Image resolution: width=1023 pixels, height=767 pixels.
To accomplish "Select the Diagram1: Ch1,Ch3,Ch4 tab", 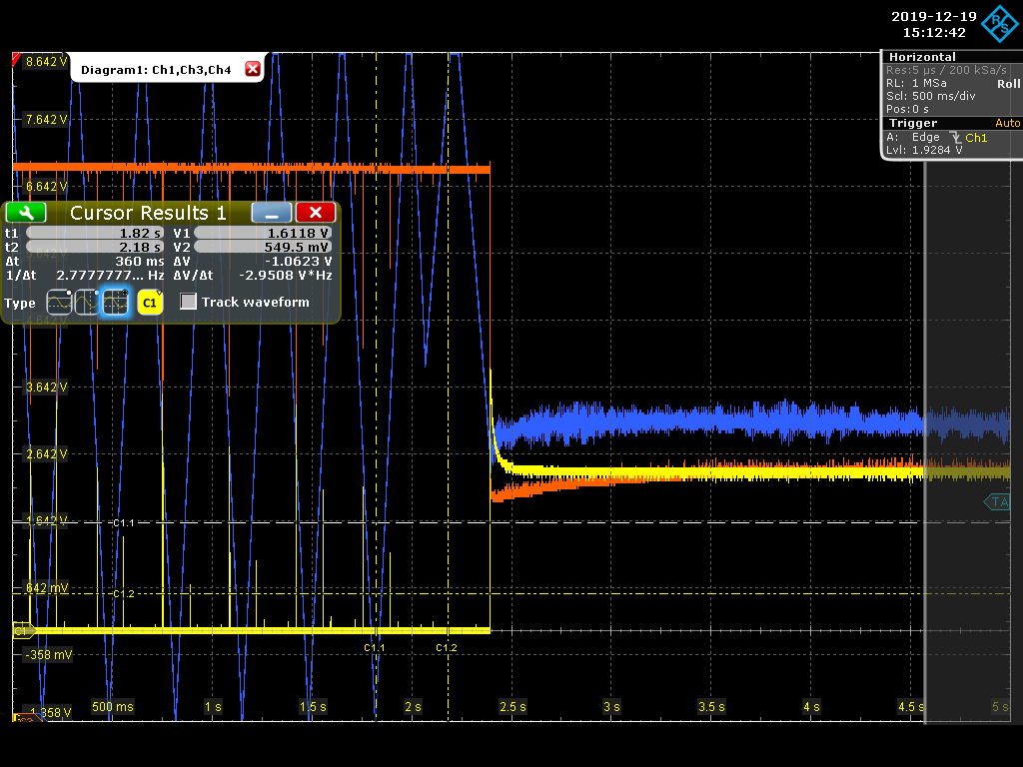I will (156, 70).
